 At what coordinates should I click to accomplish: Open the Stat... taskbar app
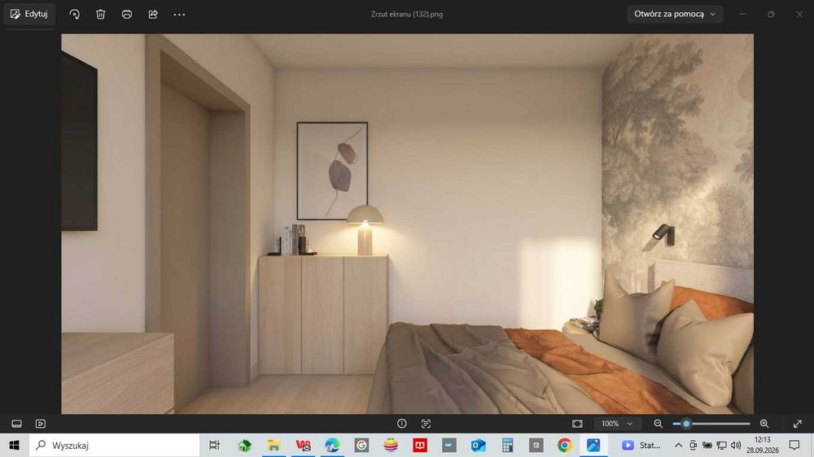(641, 445)
